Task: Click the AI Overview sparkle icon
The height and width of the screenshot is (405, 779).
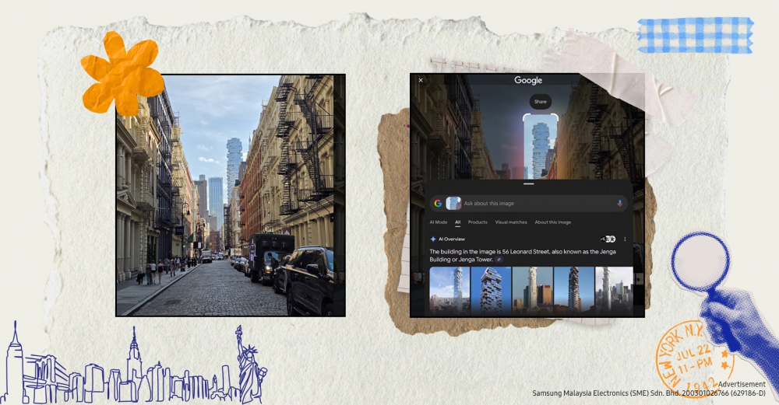Action: [433, 239]
